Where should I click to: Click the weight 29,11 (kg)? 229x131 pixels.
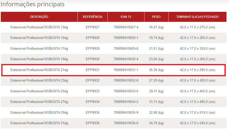point(156,91)
